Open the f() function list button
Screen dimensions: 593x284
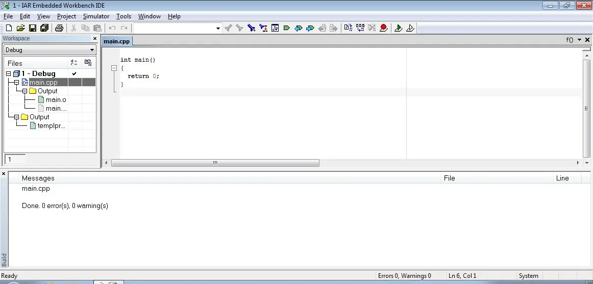click(570, 40)
